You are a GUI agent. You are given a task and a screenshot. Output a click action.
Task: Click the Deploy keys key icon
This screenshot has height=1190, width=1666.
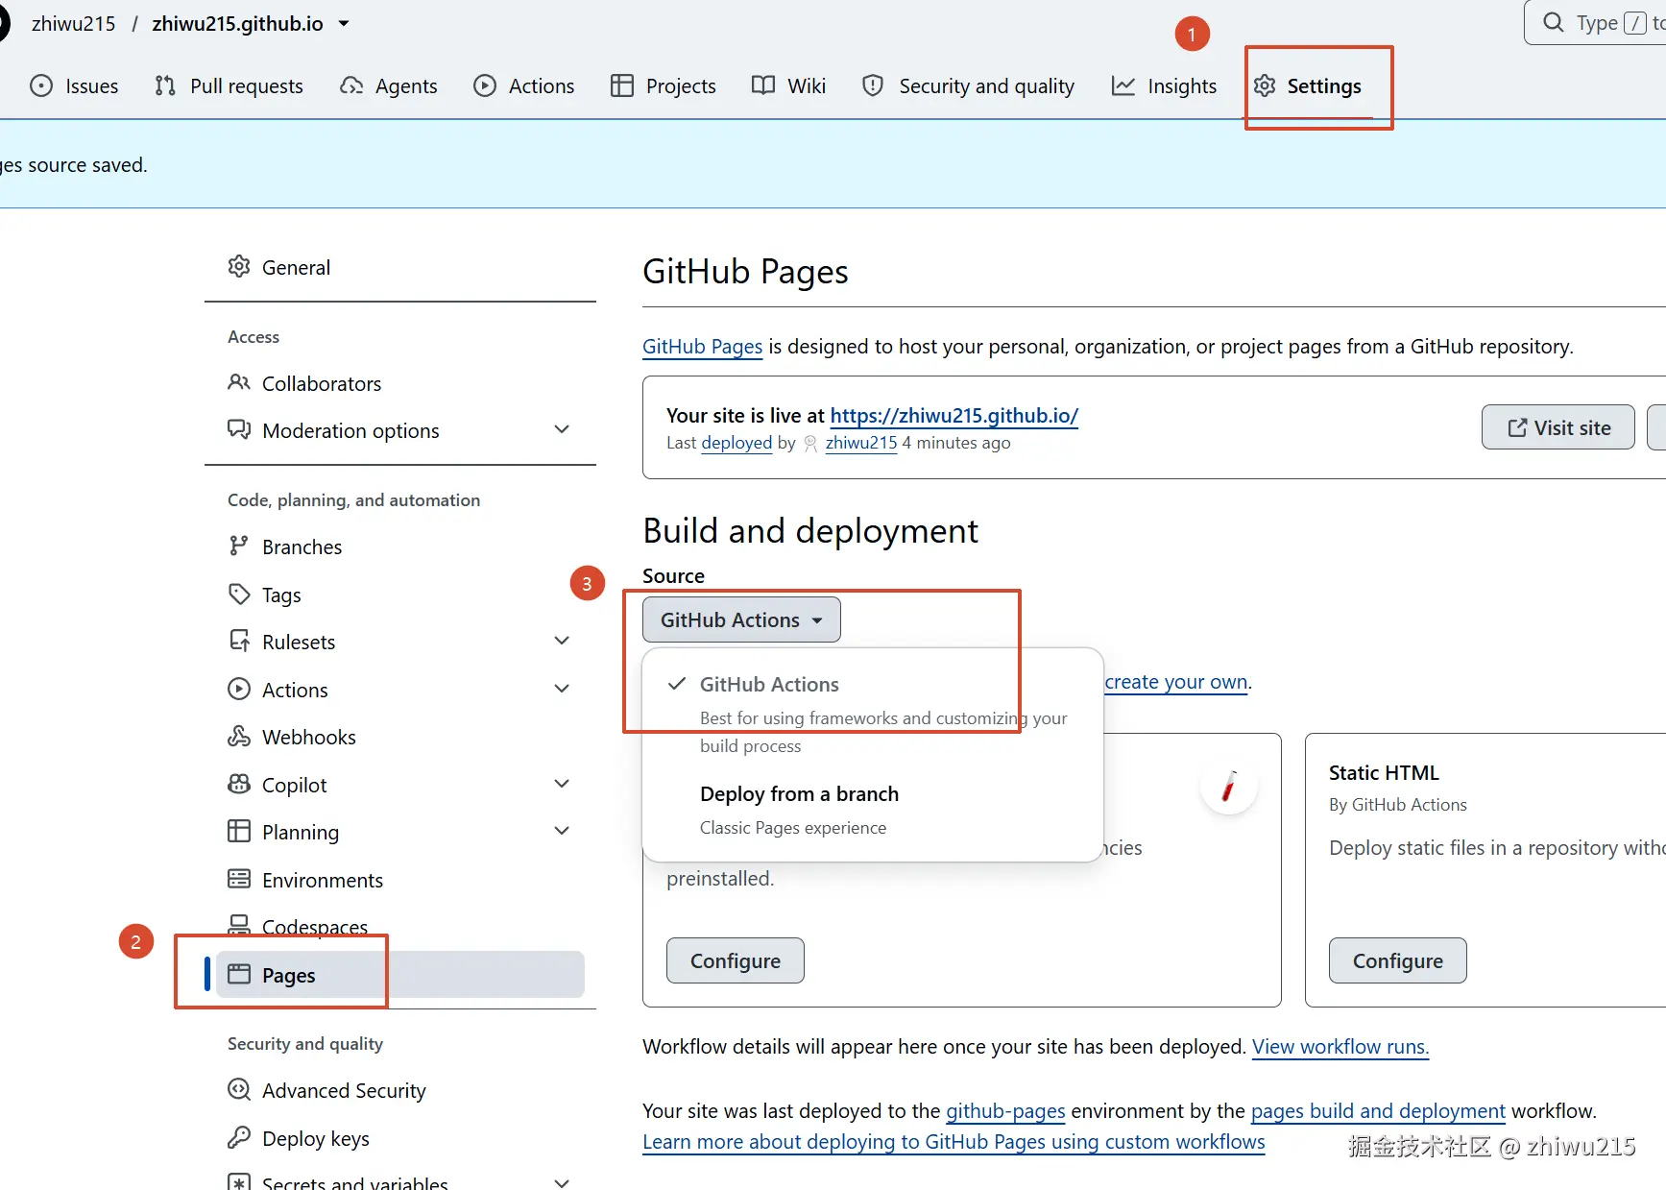(x=239, y=1138)
